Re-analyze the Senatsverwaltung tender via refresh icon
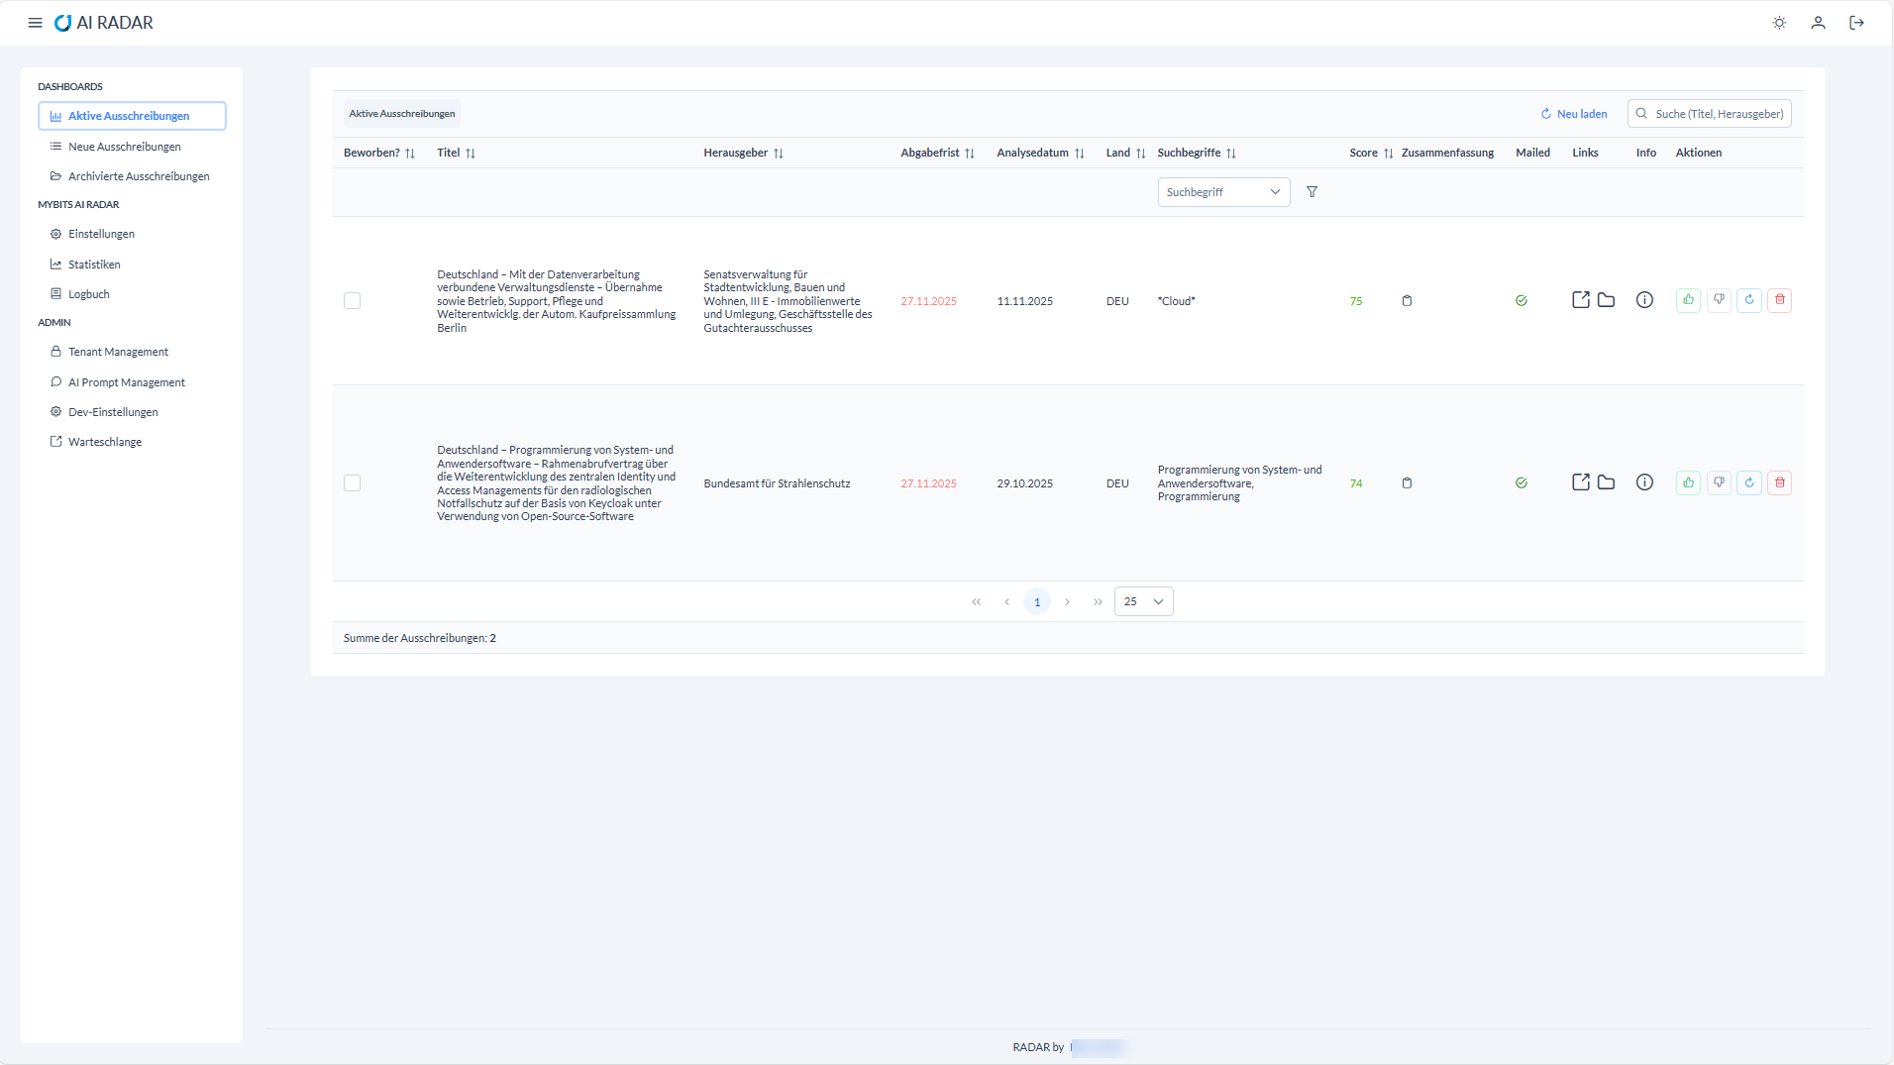The image size is (1894, 1065). point(1749,300)
